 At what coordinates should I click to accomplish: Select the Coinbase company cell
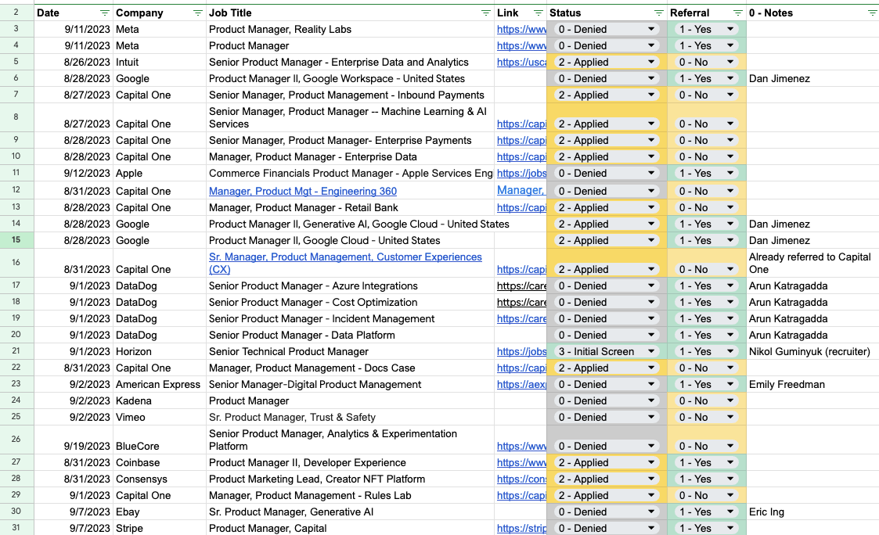159,463
